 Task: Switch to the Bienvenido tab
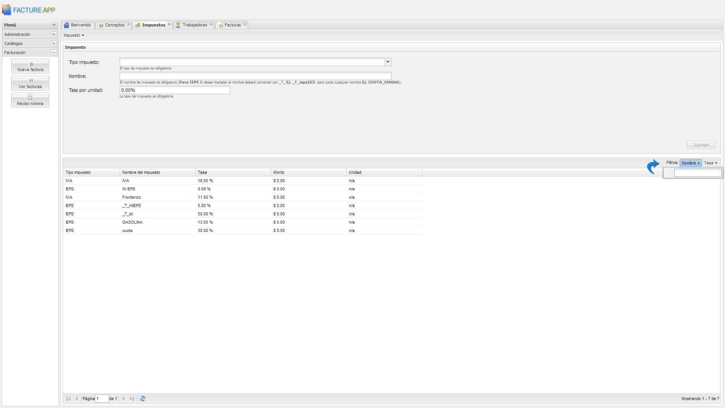[78, 25]
